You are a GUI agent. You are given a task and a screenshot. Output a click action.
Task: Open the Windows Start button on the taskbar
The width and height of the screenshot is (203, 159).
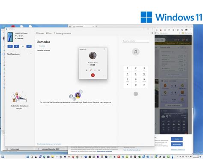coord(28,157)
